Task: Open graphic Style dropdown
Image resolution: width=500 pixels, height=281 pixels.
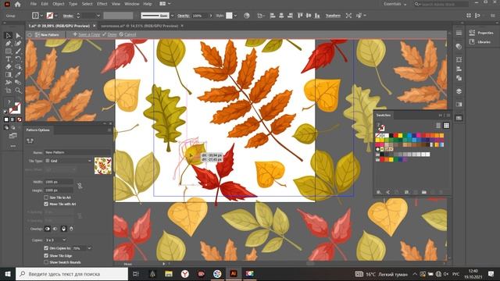Action: tap(235, 16)
